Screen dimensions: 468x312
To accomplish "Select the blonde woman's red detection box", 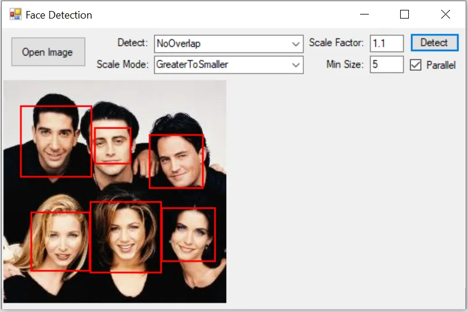I will pyautogui.click(x=60, y=241).
